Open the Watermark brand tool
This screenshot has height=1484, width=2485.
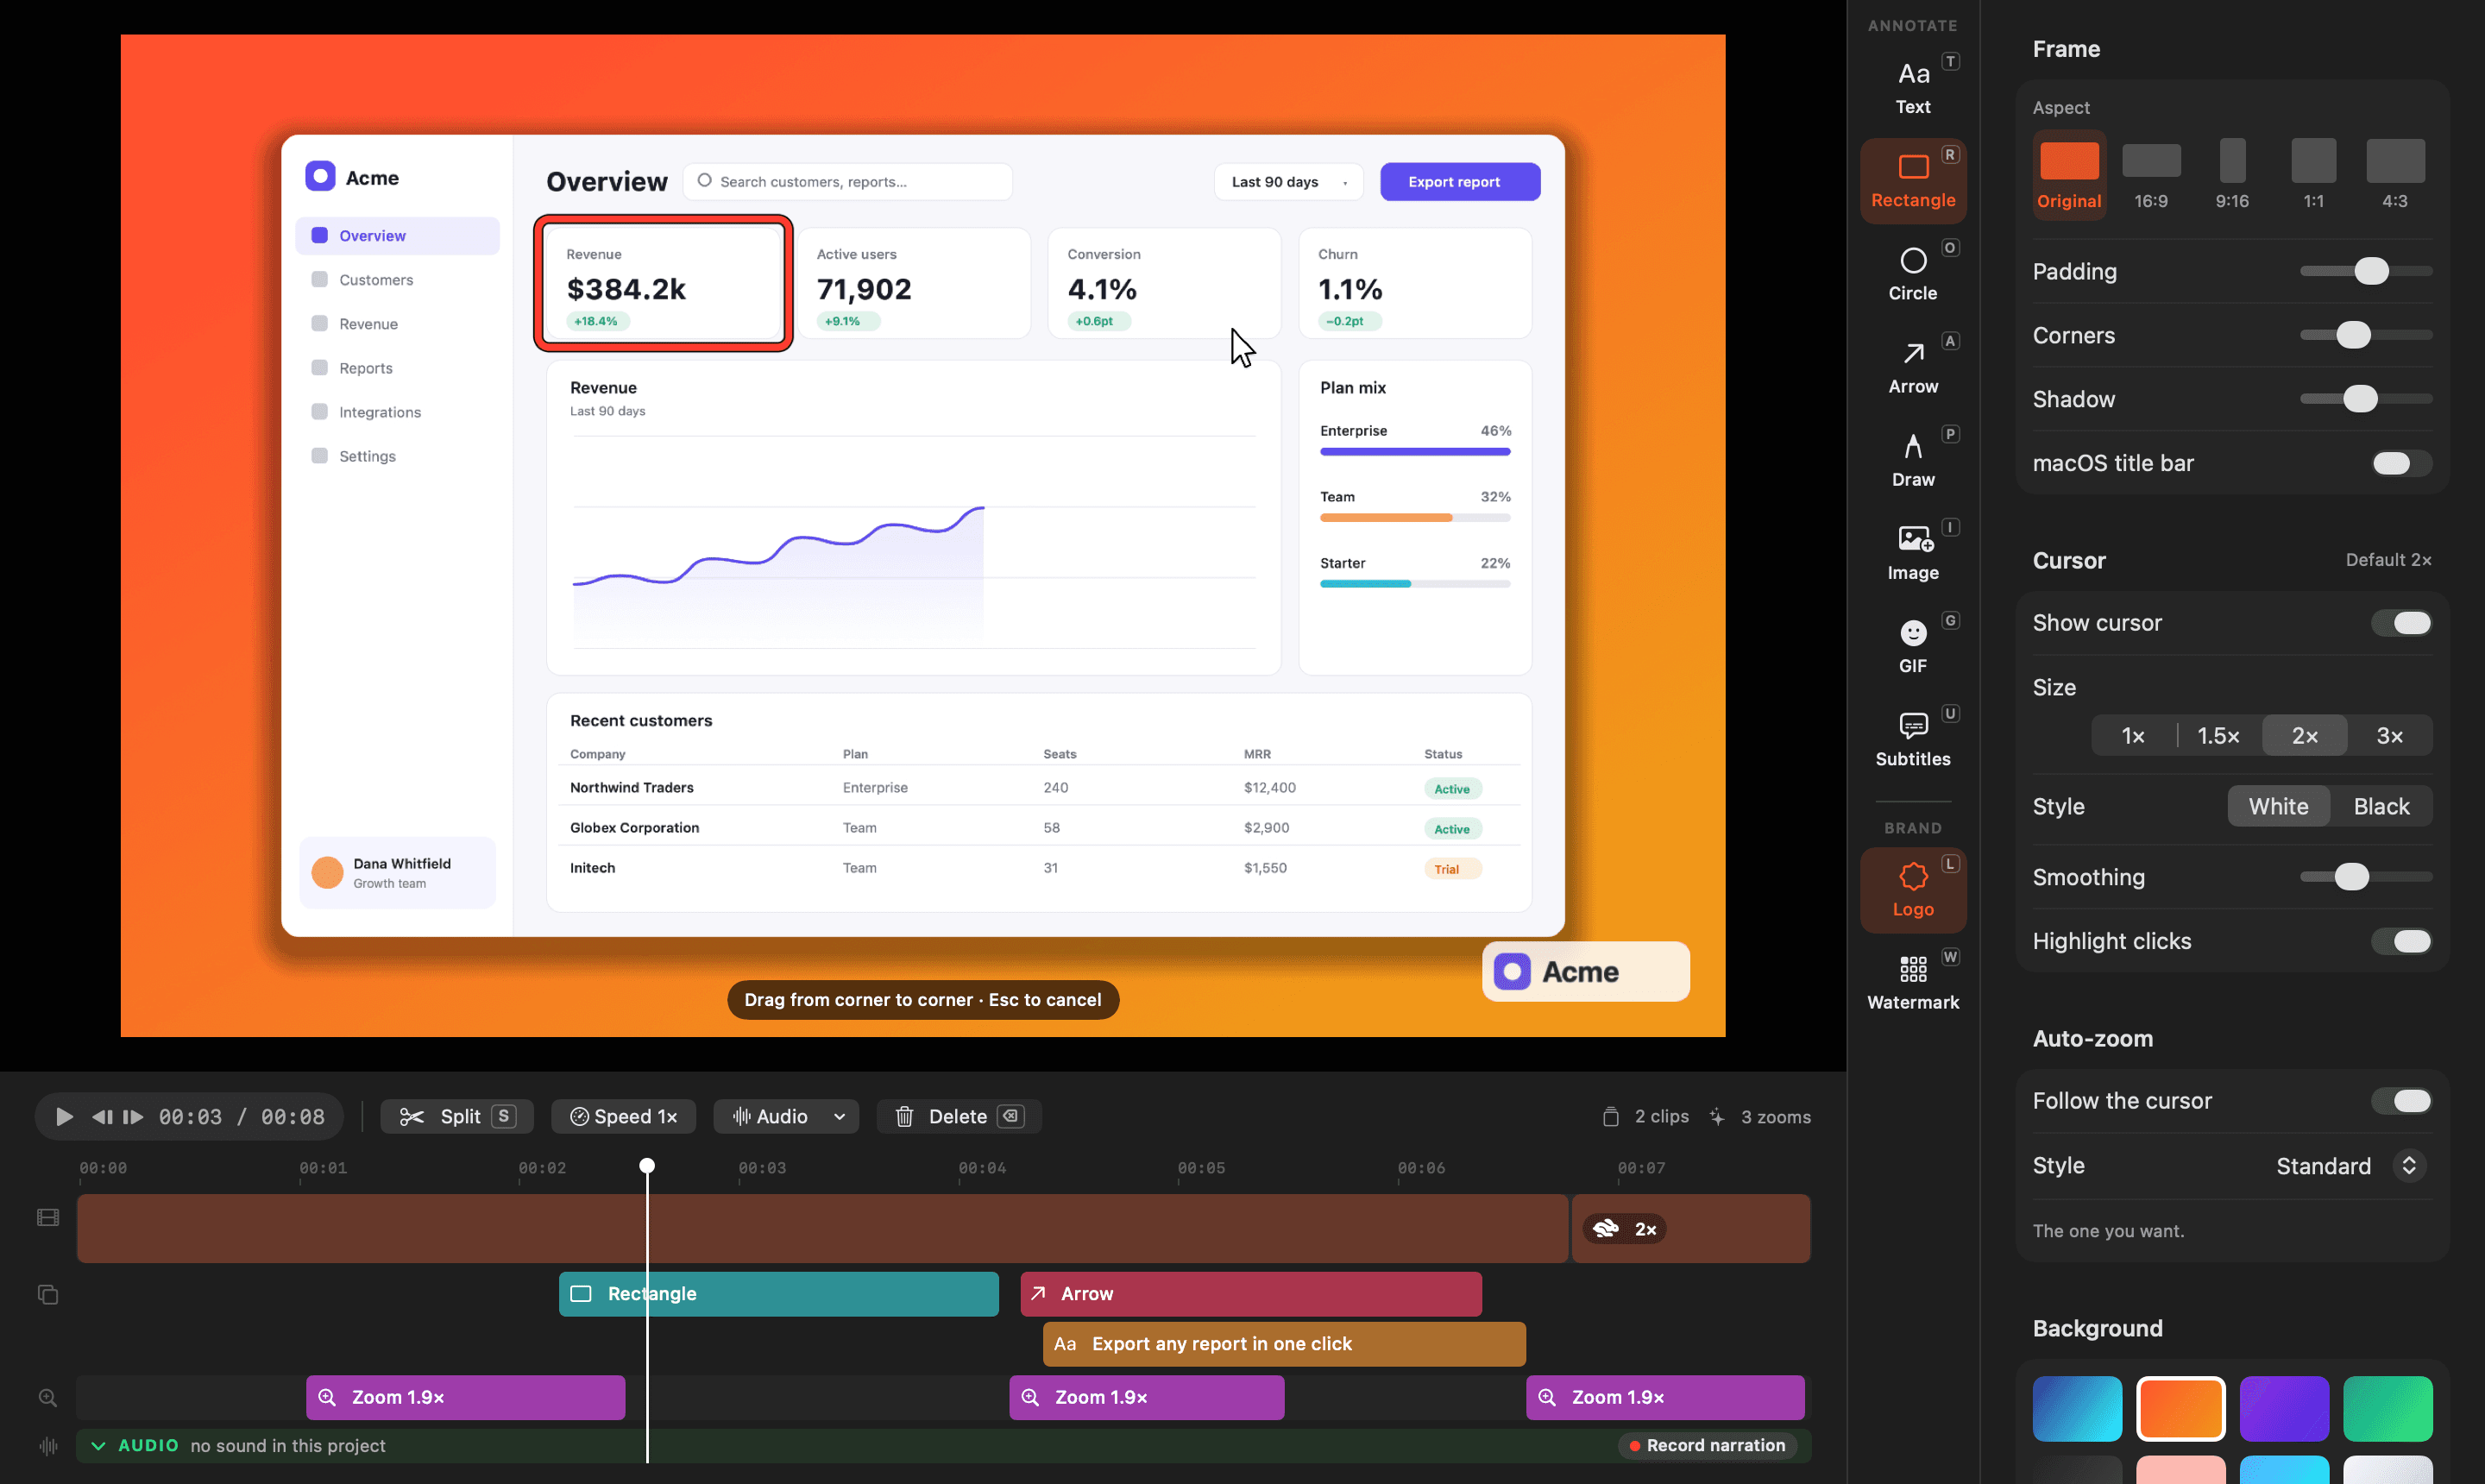pyautogui.click(x=1912, y=983)
